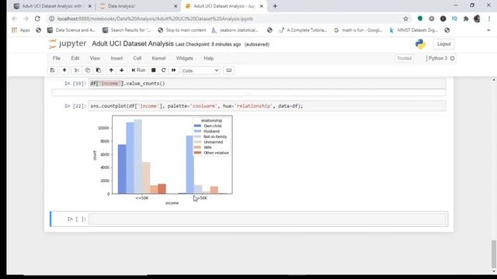
Task: Open a new browser tab
Action: [275, 6]
